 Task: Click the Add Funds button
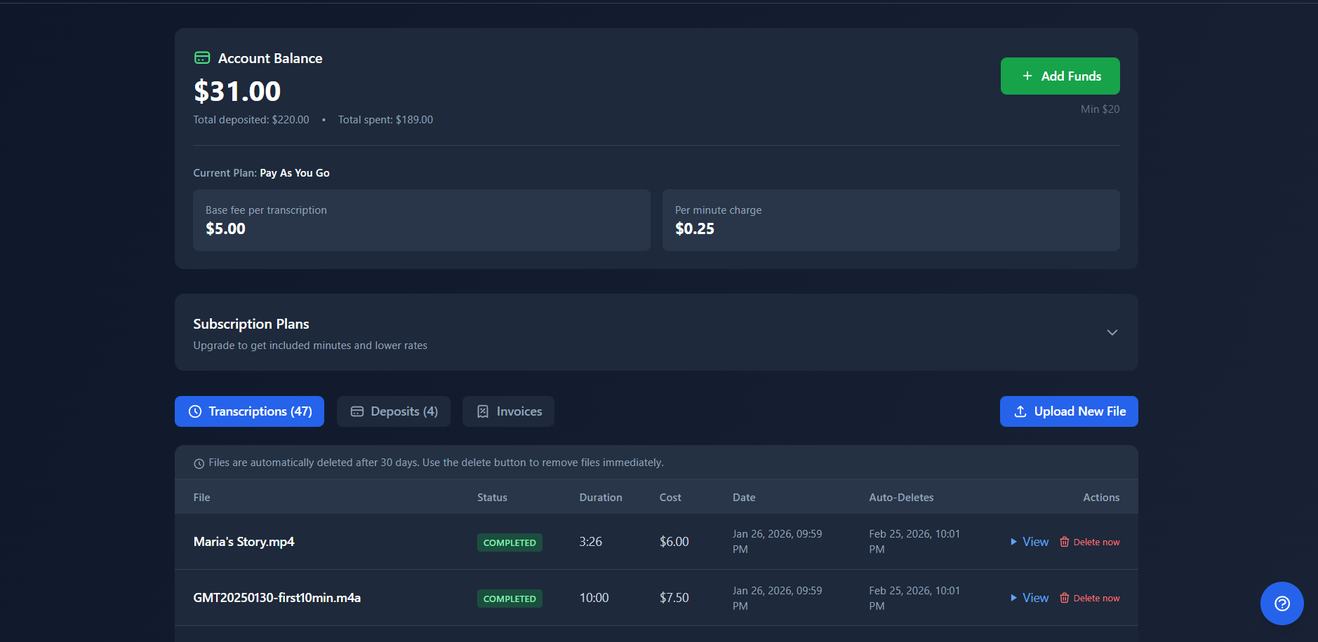tap(1060, 76)
